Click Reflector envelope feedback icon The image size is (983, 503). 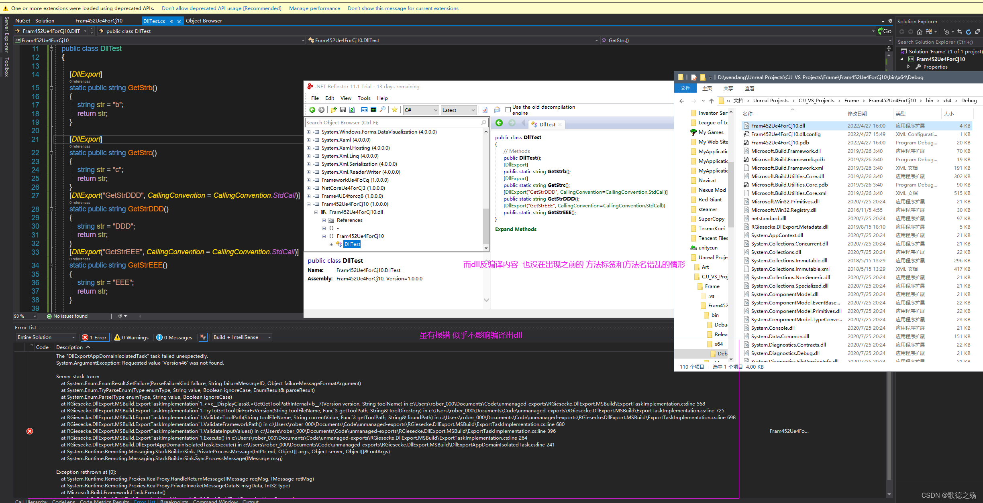point(497,110)
